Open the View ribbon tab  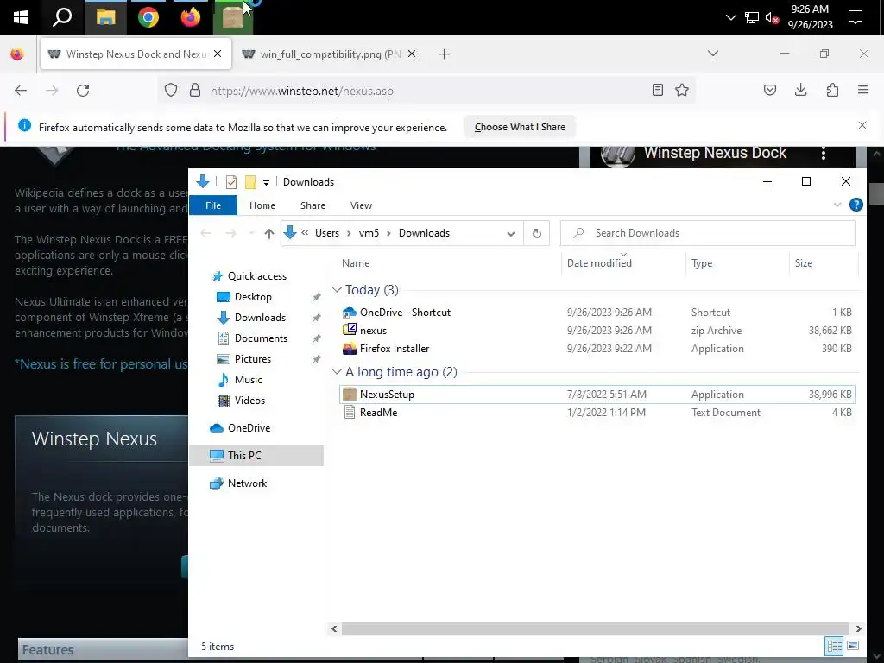click(x=361, y=205)
